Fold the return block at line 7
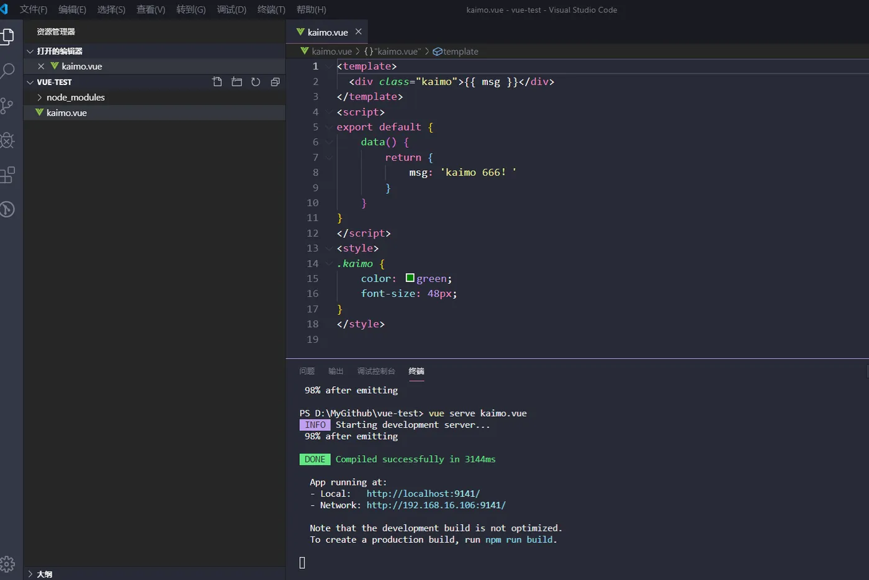This screenshot has width=869, height=580. click(329, 158)
